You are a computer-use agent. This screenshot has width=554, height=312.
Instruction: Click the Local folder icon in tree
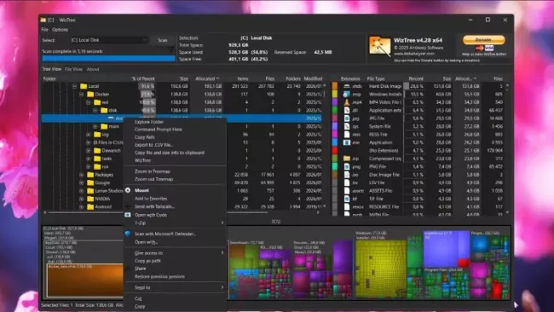[x=84, y=86]
